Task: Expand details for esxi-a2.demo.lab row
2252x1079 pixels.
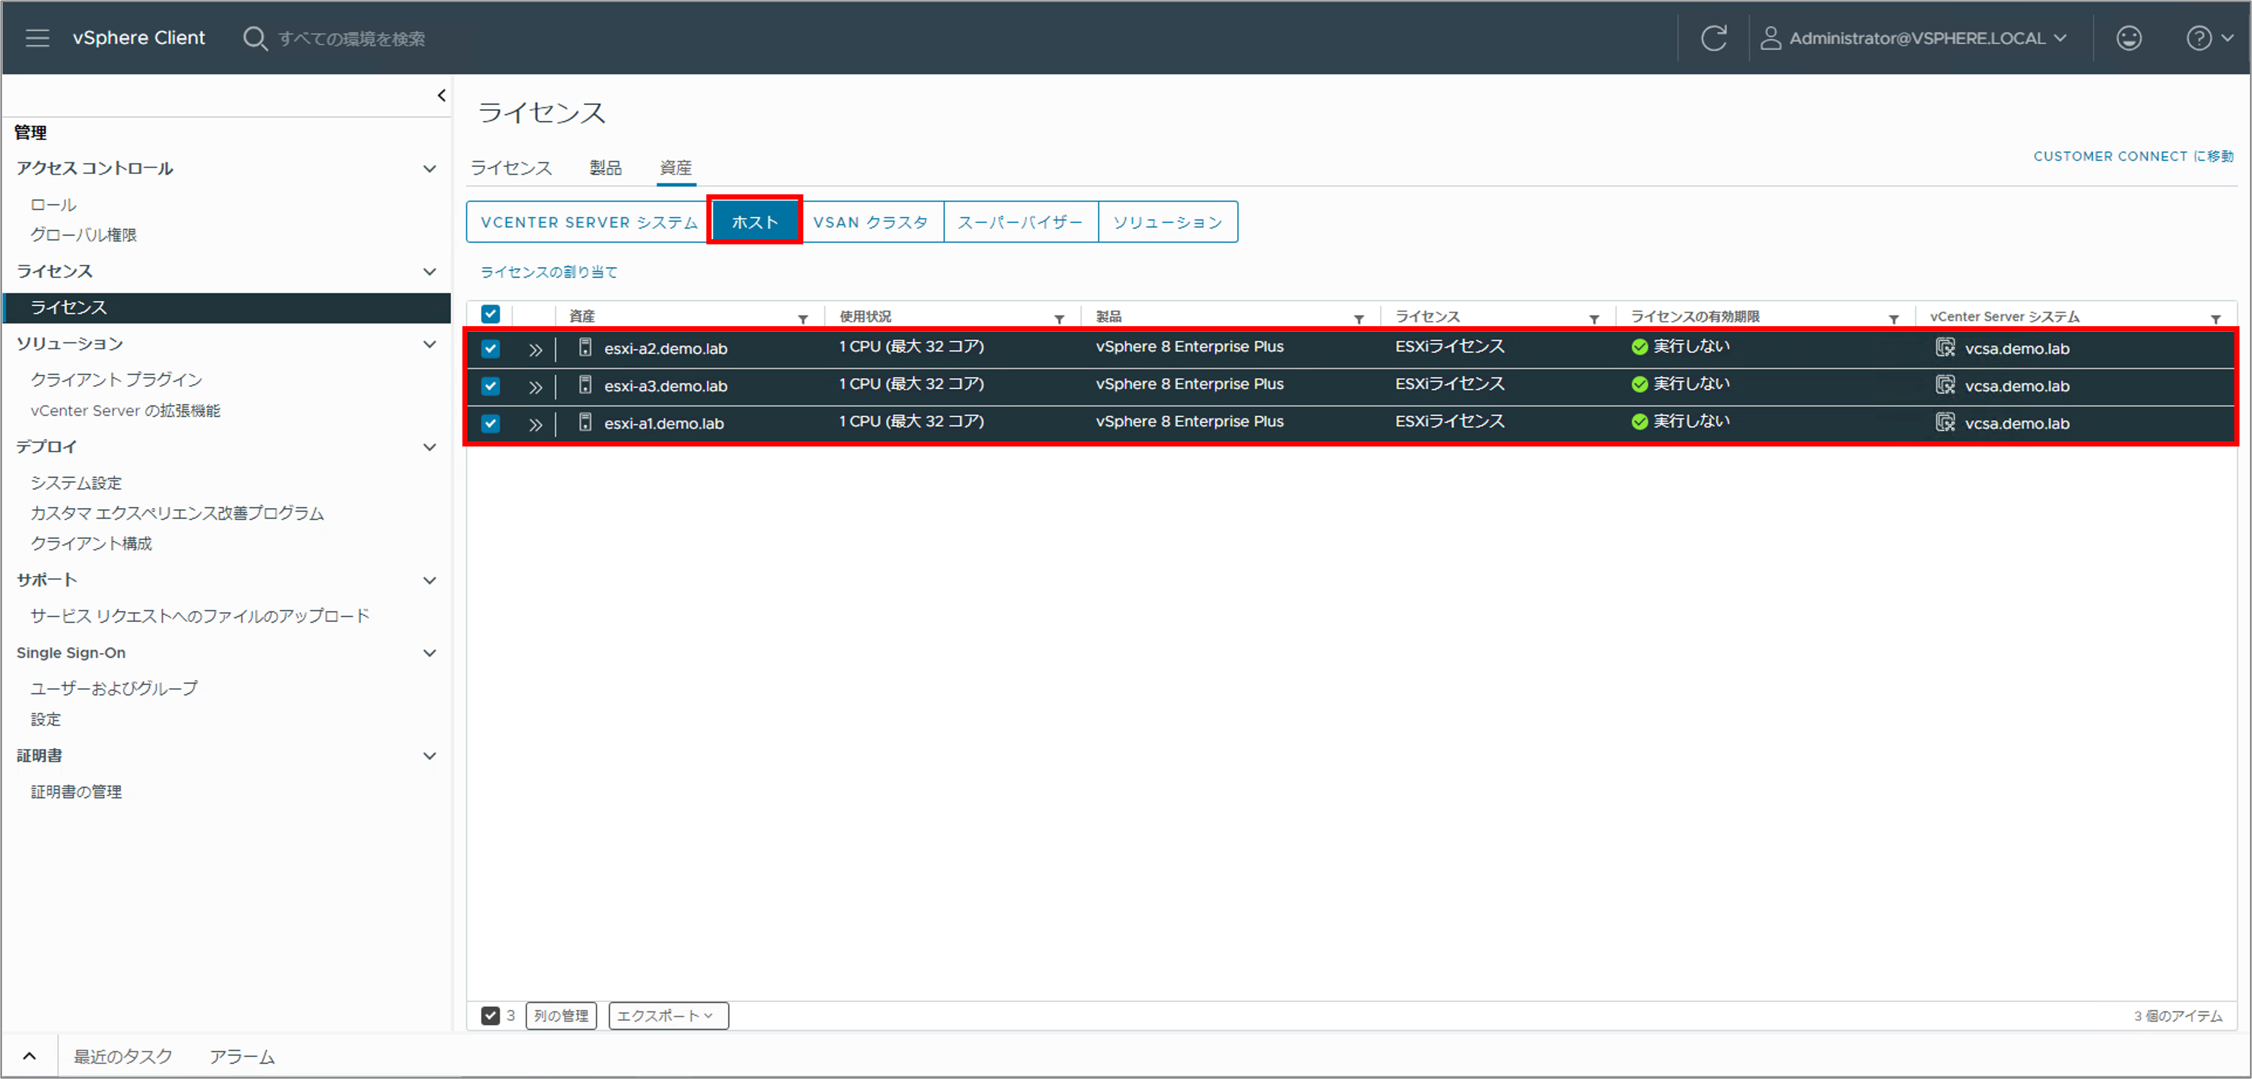Action: [x=535, y=350]
